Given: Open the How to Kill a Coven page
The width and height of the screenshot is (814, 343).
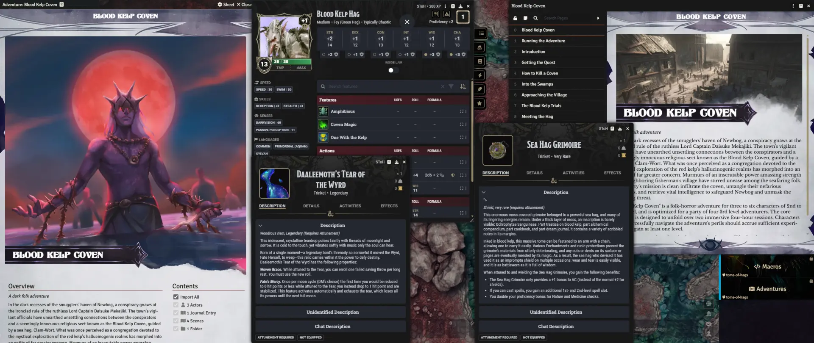Looking at the screenshot, I should click(x=539, y=73).
